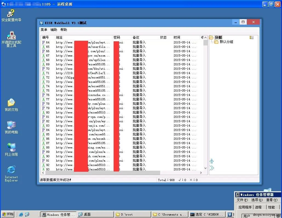The image size is (282, 218).
Task: Click the horizontal scrollbar thumb
Action: coord(102,173)
